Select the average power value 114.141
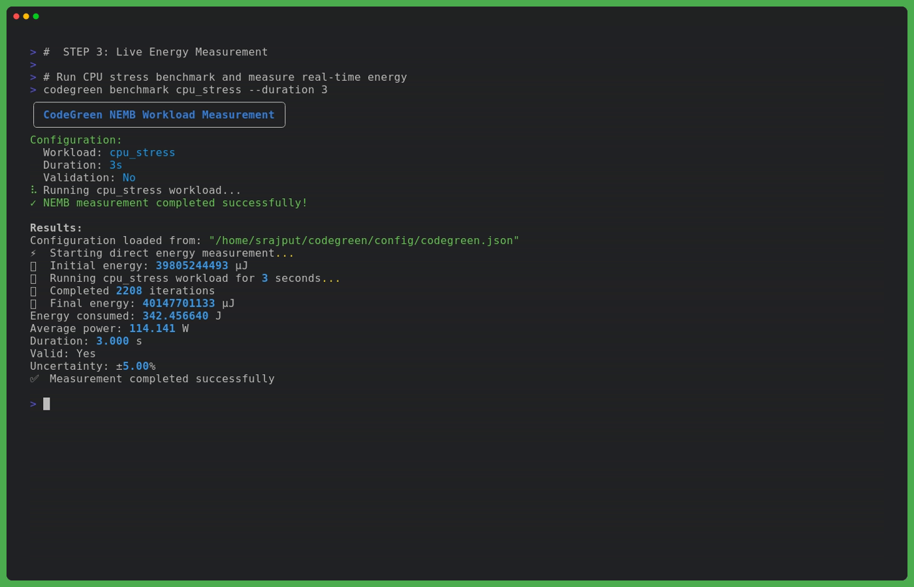The height and width of the screenshot is (587, 914). 152,329
